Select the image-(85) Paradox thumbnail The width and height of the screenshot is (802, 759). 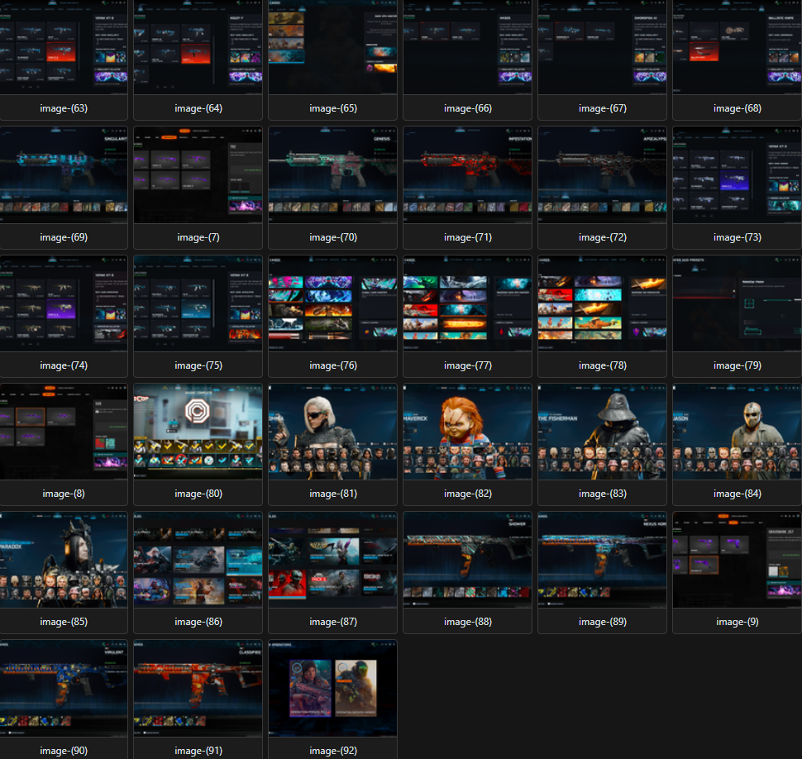click(x=64, y=560)
